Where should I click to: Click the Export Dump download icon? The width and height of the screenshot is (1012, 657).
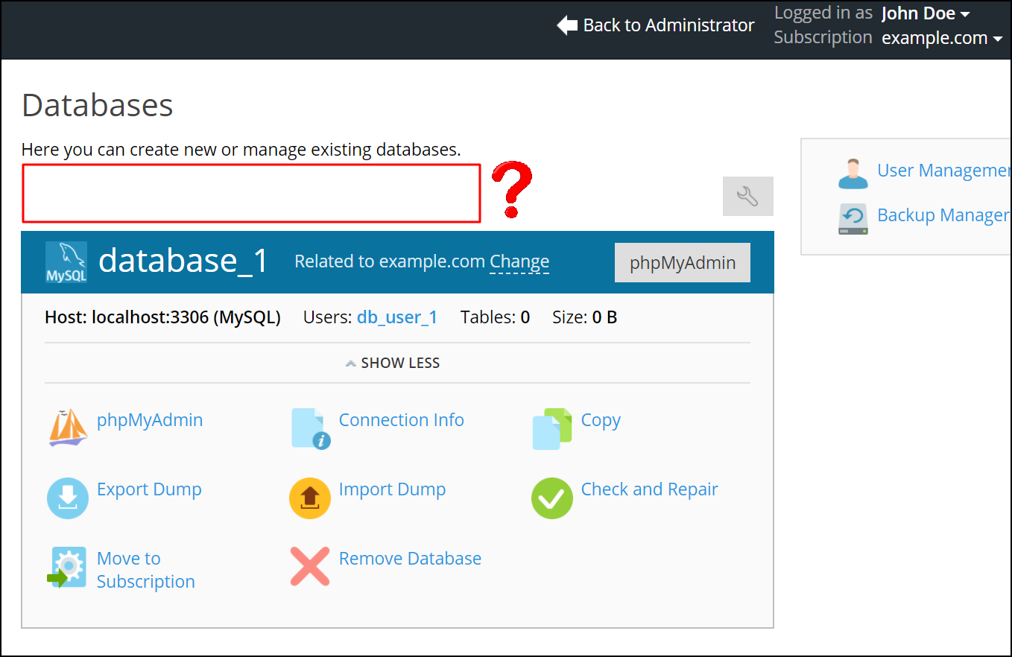(x=68, y=498)
